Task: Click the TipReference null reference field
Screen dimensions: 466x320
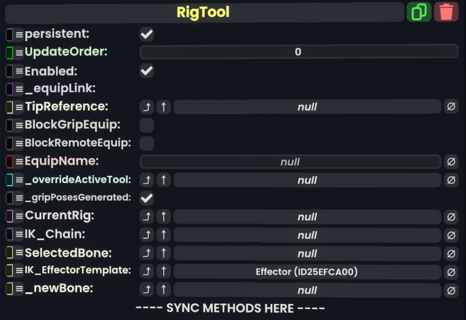Action: [x=308, y=107]
